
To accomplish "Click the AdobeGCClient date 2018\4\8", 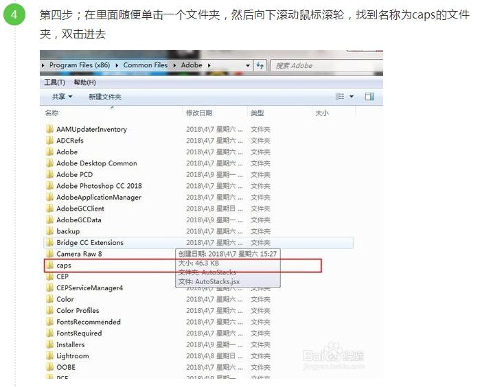I will point(214,209).
